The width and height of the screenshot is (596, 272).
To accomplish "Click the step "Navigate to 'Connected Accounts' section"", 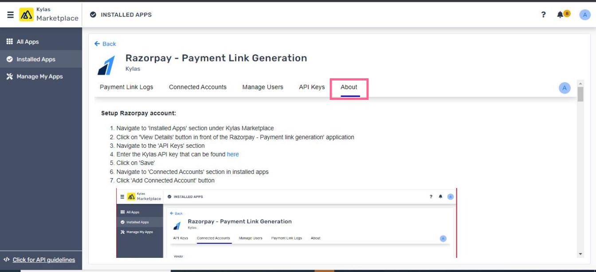I will pos(192,172).
